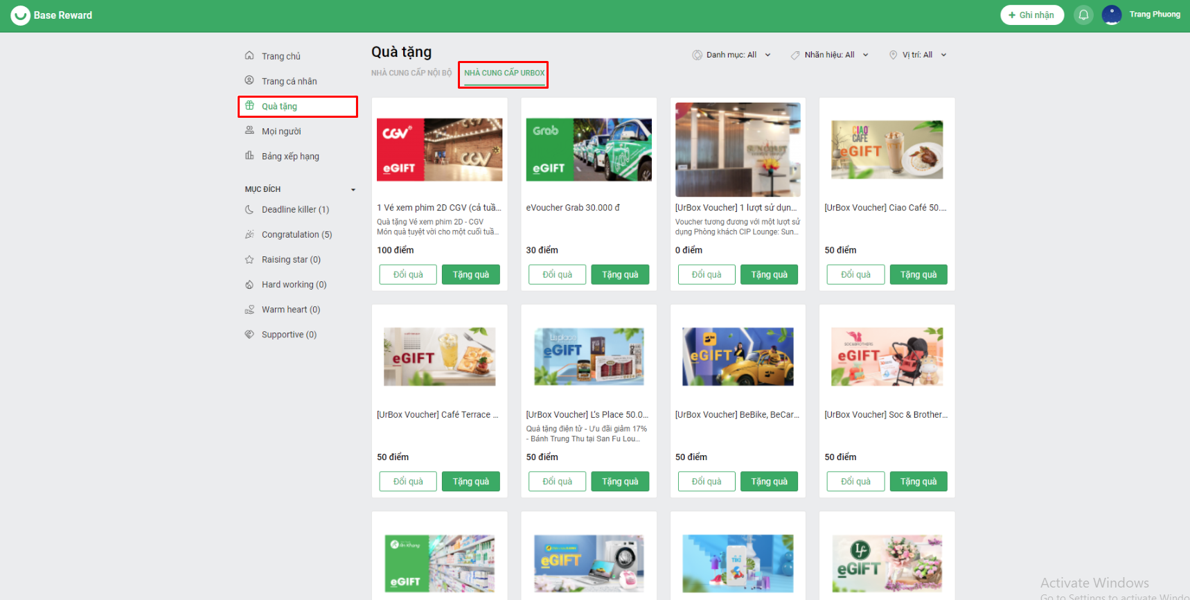Image resolution: width=1190 pixels, height=600 pixels.
Task: Click the Bảng xếp hạng chart icon
Action: click(x=249, y=155)
